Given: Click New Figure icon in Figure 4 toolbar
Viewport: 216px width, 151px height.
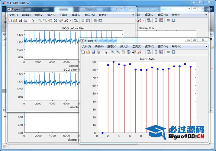Looking at the screenshot, I should [83, 52].
